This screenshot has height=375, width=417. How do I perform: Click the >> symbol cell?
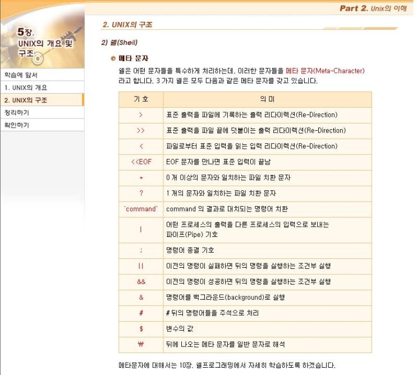click(x=141, y=131)
